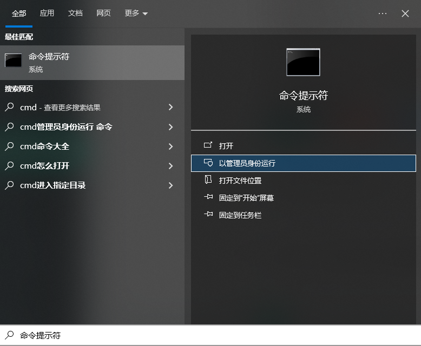Open web suggestion cmd命令大全
The height and width of the screenshot is (346, 421).
92,147
